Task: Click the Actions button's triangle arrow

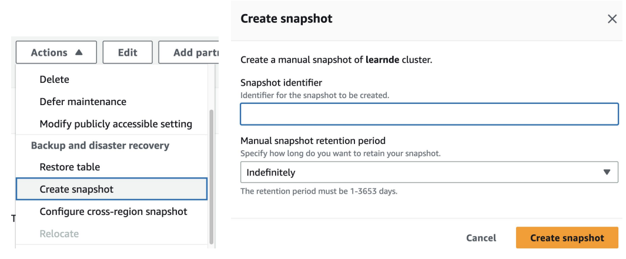Action: point(79,52)
